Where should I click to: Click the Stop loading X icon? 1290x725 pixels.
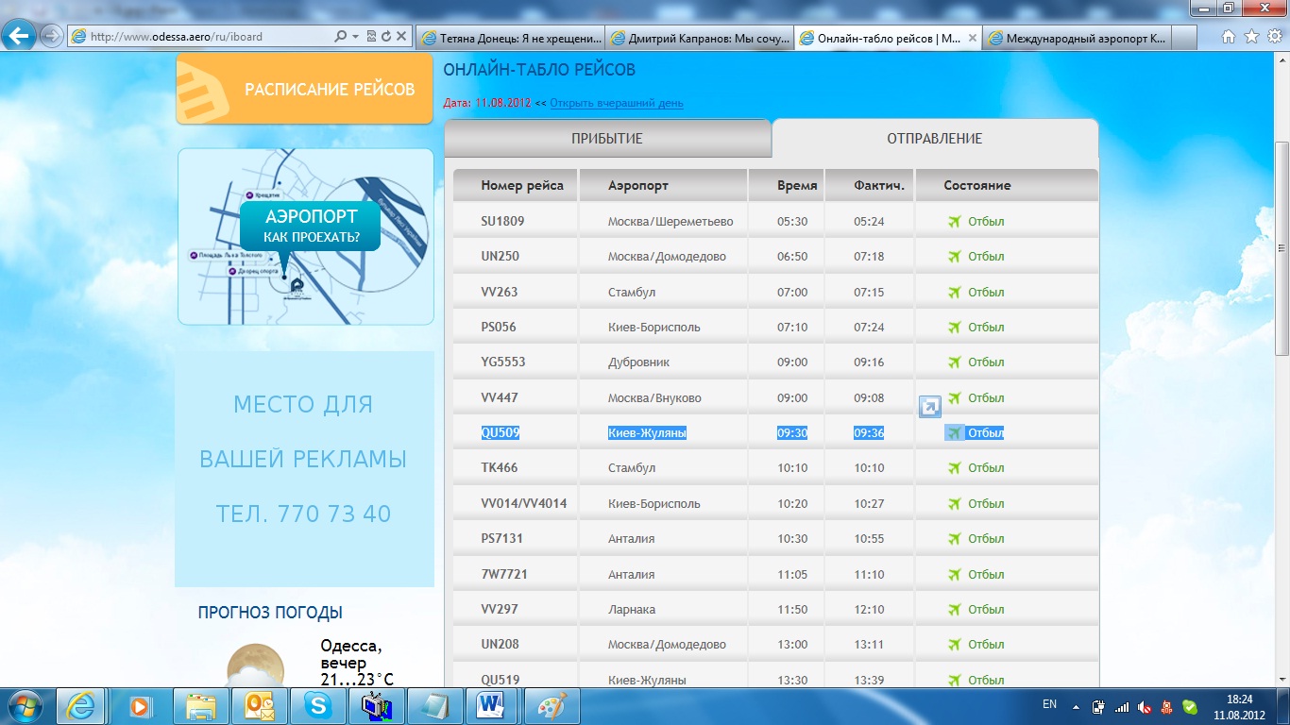401,37
